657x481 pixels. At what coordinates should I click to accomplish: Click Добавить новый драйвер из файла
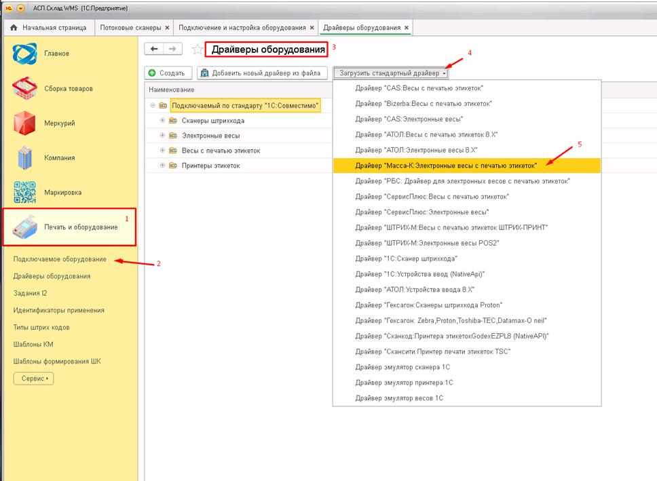262,73
